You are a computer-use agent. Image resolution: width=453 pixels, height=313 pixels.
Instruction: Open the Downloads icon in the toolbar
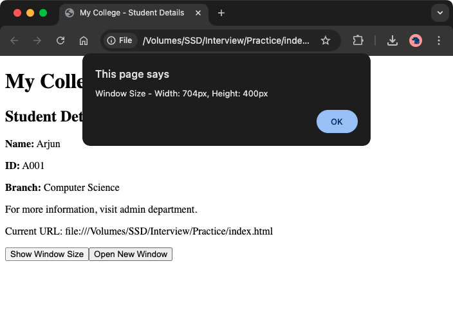coord(392,40)
